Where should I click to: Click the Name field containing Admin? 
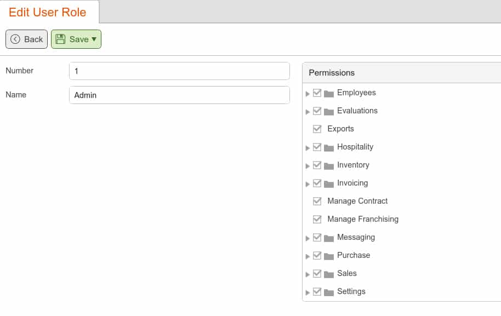point(179,95)
